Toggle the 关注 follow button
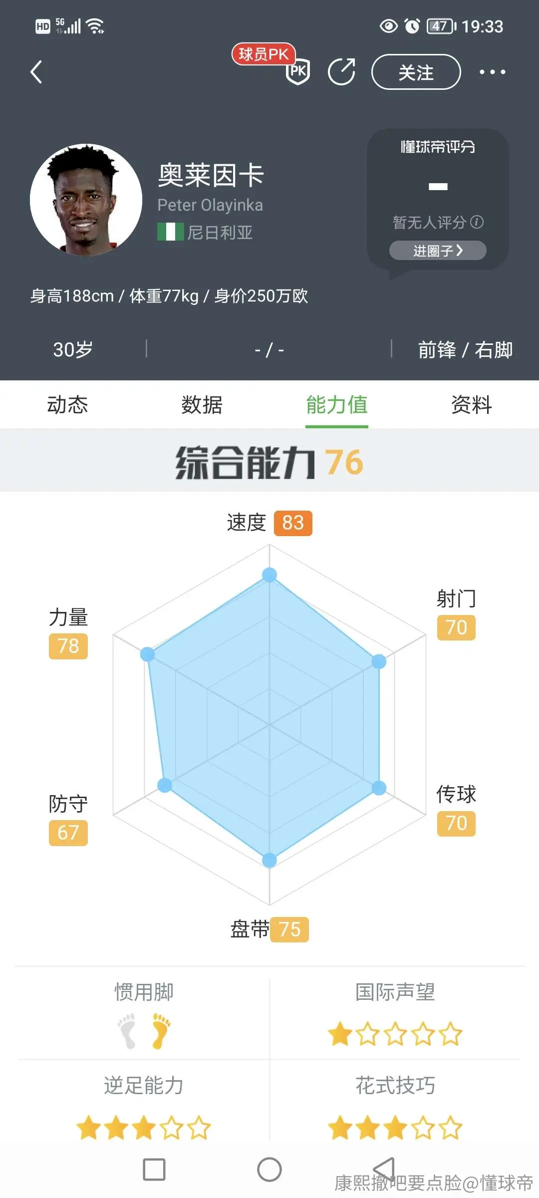This screenshot has height=1198, width=539. (x=416, y=72)
